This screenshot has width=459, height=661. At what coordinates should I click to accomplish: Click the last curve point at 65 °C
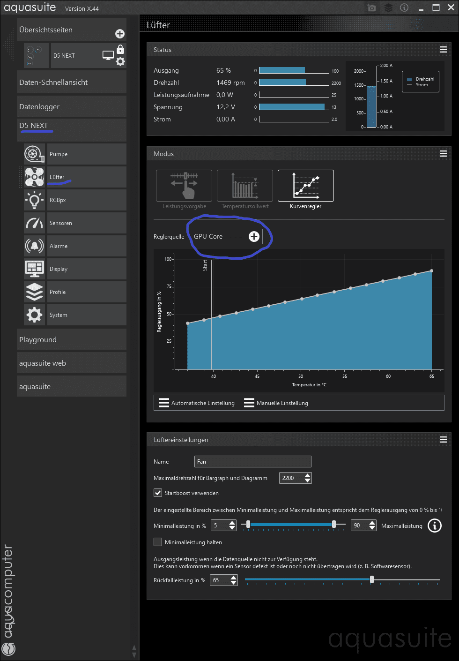432,270
